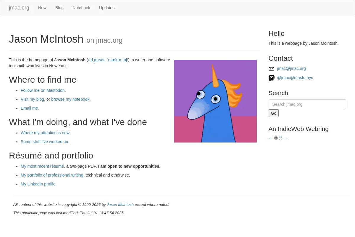The image size is (355, 237).
Task: Click the name pronunciation link
Action: (x=108, y=60)
